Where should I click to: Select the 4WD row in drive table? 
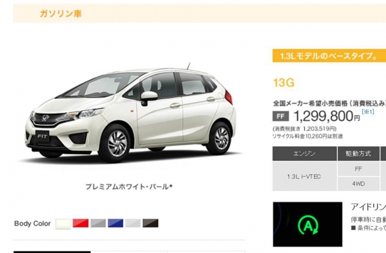pos(359,184)
